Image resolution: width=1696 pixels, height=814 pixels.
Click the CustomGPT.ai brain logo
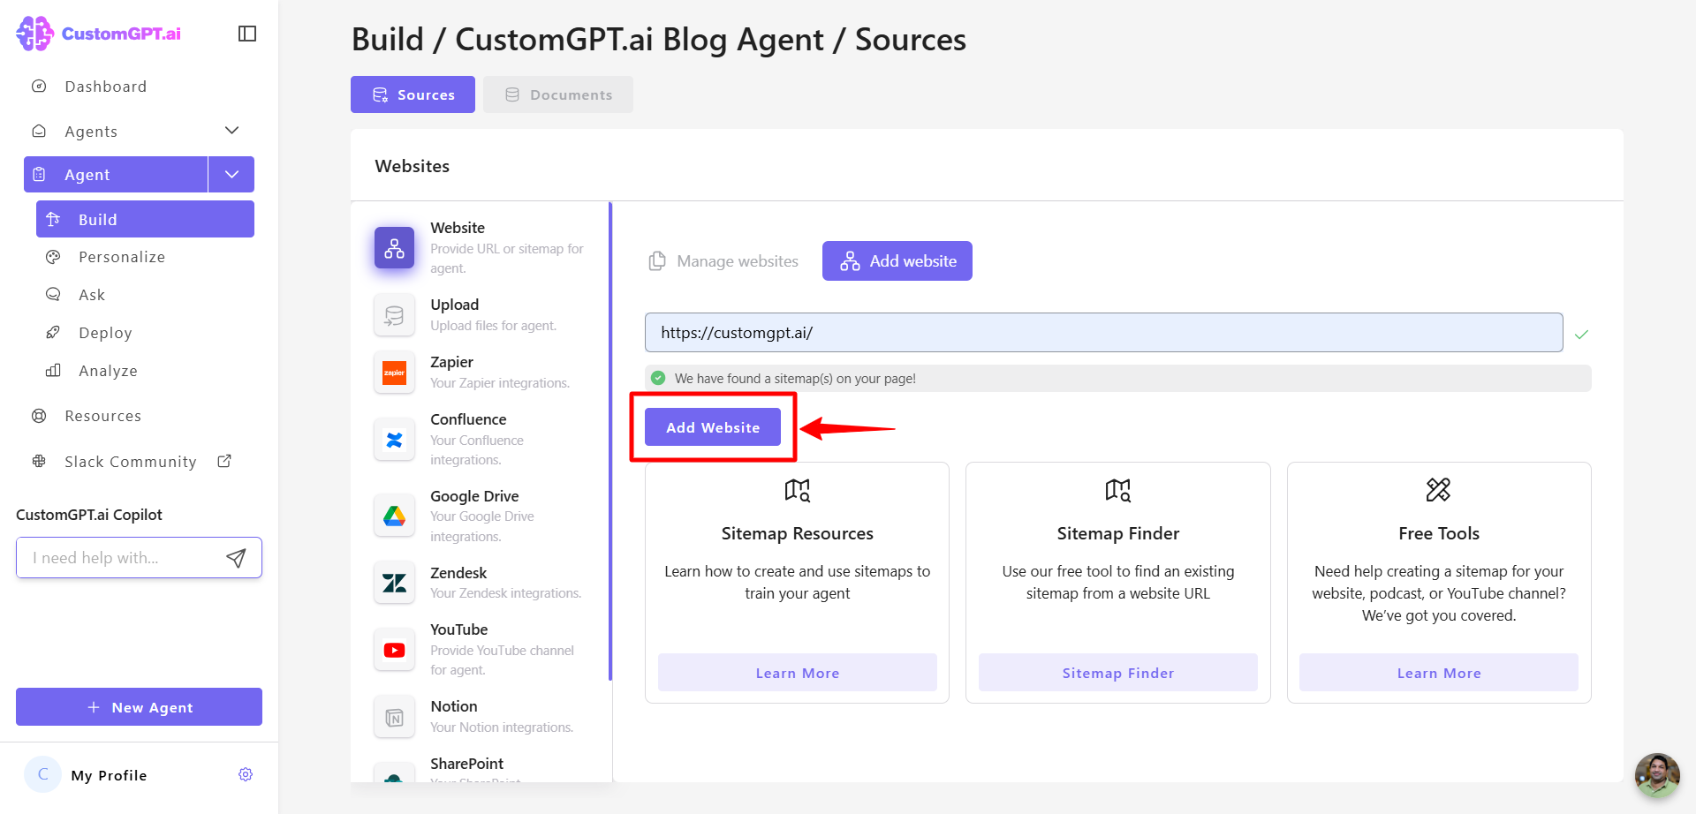pos(35,34)
